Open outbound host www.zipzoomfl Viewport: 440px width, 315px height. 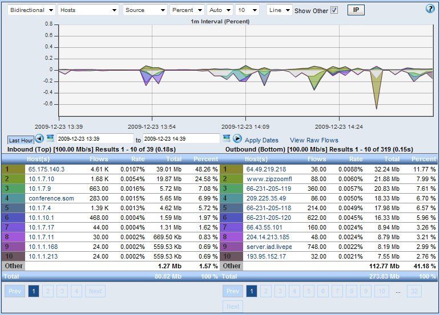269,179
